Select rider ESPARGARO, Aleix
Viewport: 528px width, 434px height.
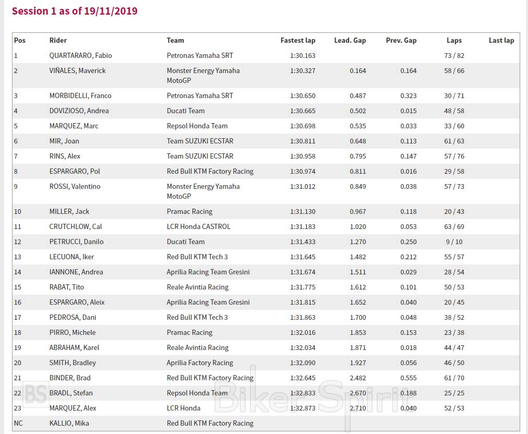[x=77, y=303]
